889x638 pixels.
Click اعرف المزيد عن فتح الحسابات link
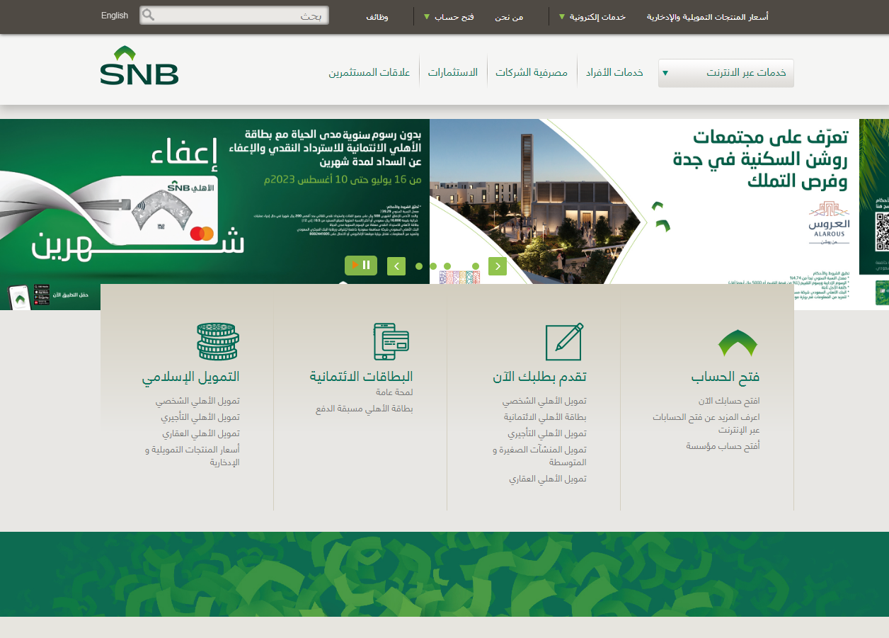(706, 423)
